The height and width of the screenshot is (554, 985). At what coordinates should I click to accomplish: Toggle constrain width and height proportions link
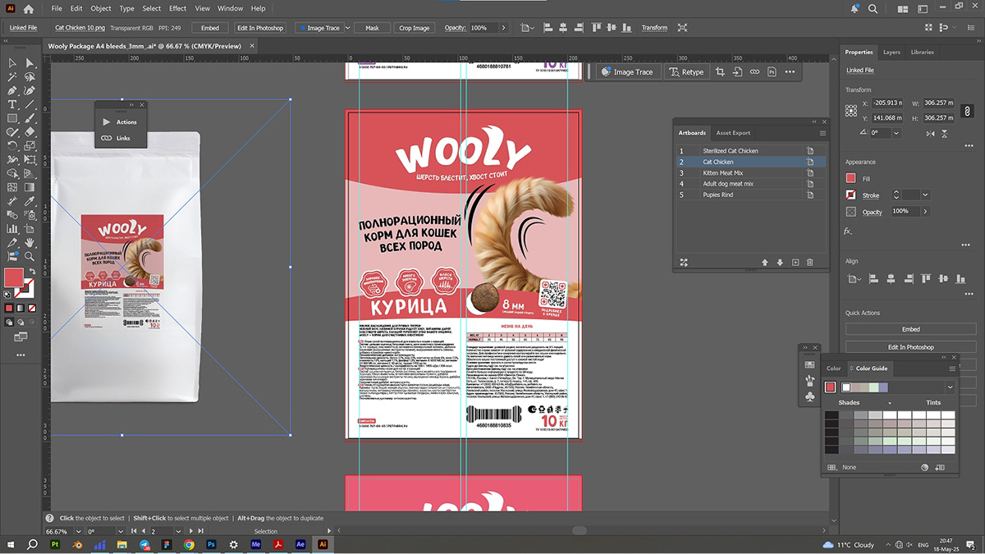pos(968,110)
